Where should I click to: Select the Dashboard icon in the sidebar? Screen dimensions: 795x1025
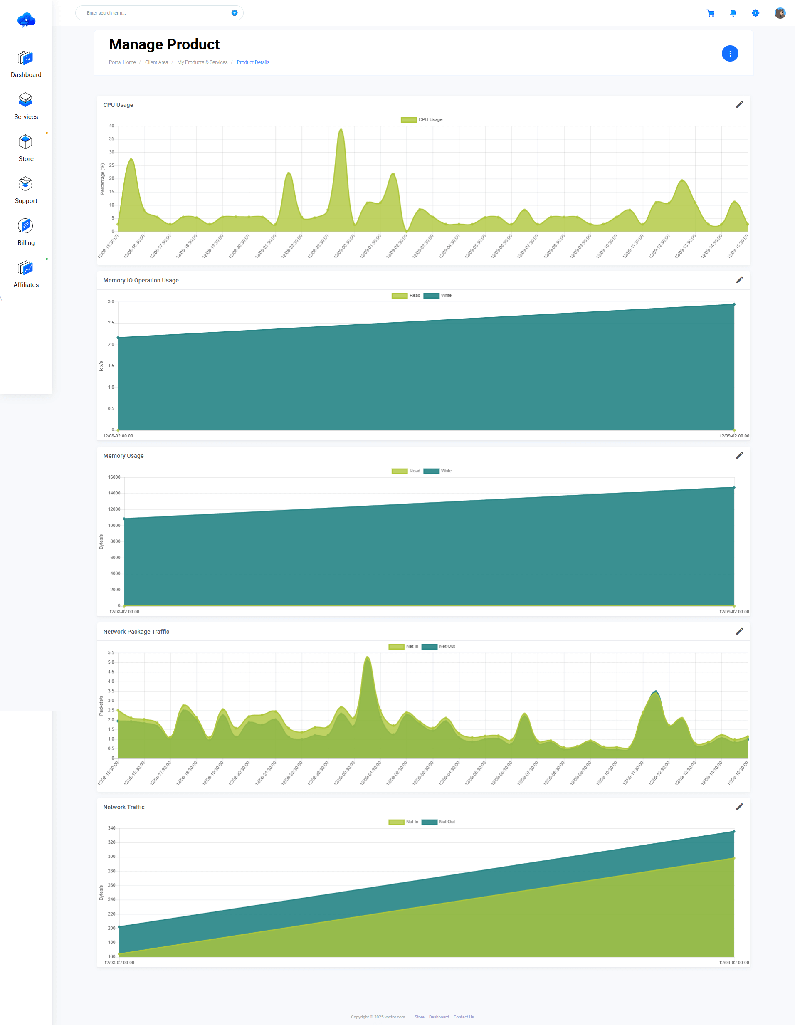[25, 58]
